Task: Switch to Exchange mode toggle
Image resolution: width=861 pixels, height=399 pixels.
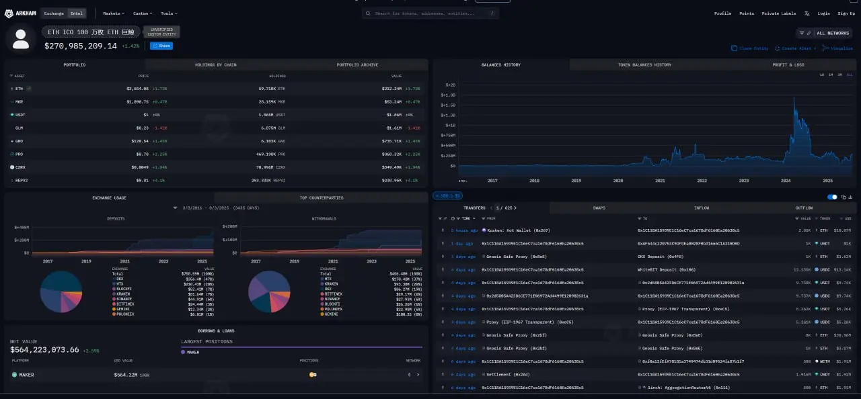Action: [x=54, y=13]
